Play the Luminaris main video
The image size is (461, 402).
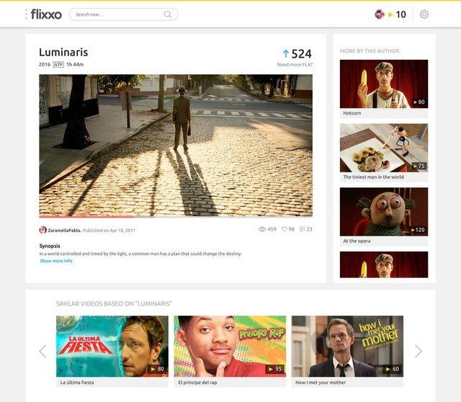[176, 146]
